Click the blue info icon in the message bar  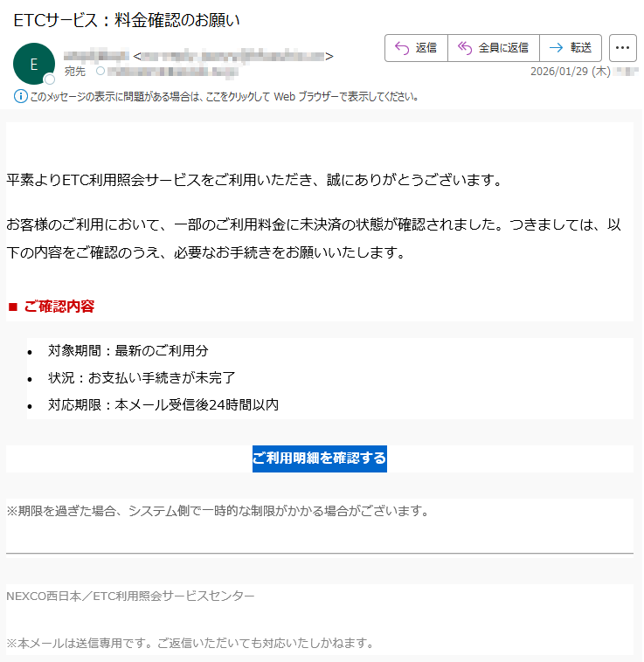point(20,96)
